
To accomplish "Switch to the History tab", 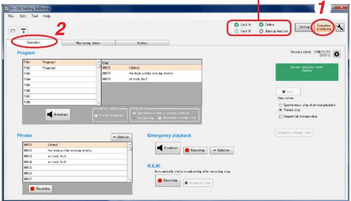I will (x=142, y=43).
